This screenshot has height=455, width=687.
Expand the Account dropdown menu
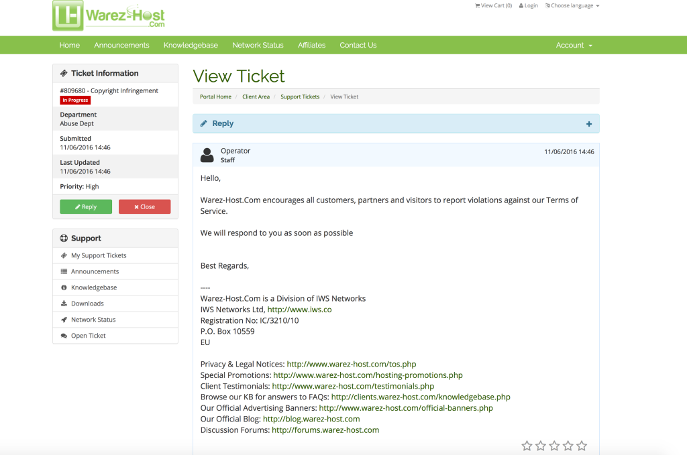[x=574, y=45]
